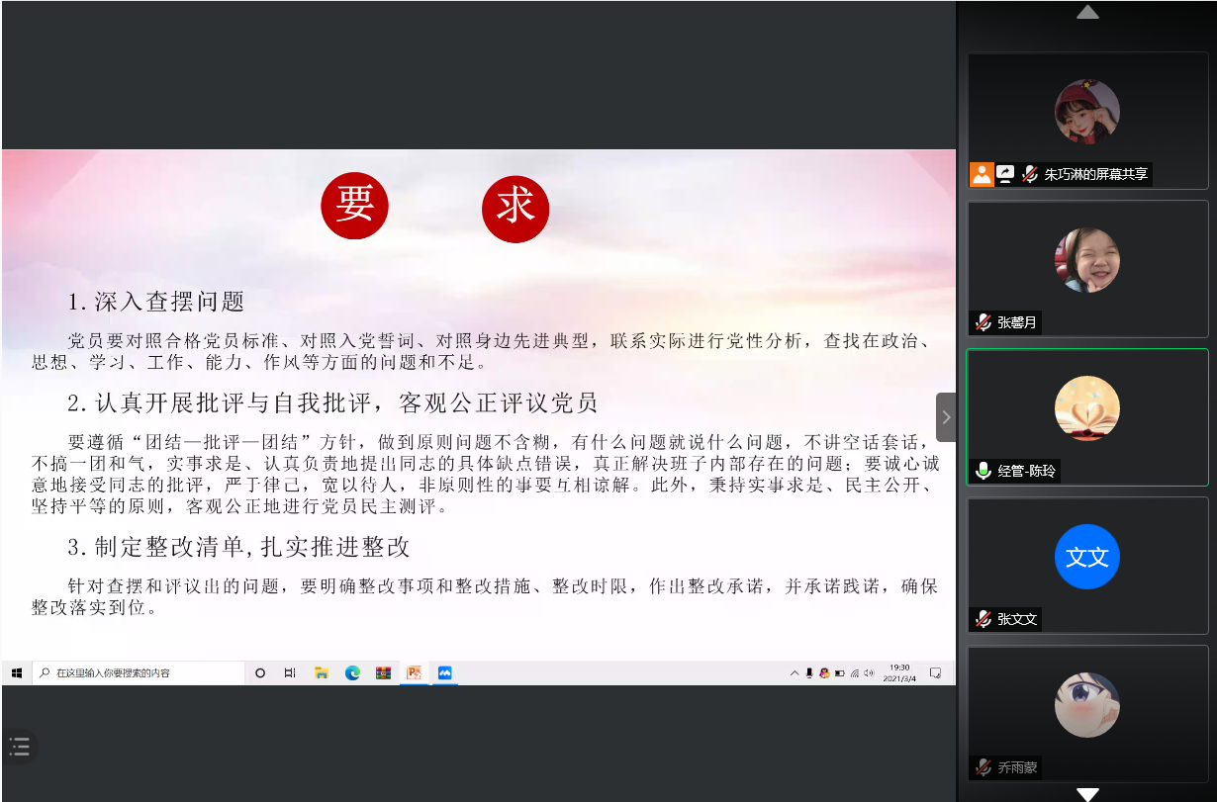Click the screen-share icon beside 朱巧淋's name
Screen dimensions: 1217x802
tap(1005, 175)
